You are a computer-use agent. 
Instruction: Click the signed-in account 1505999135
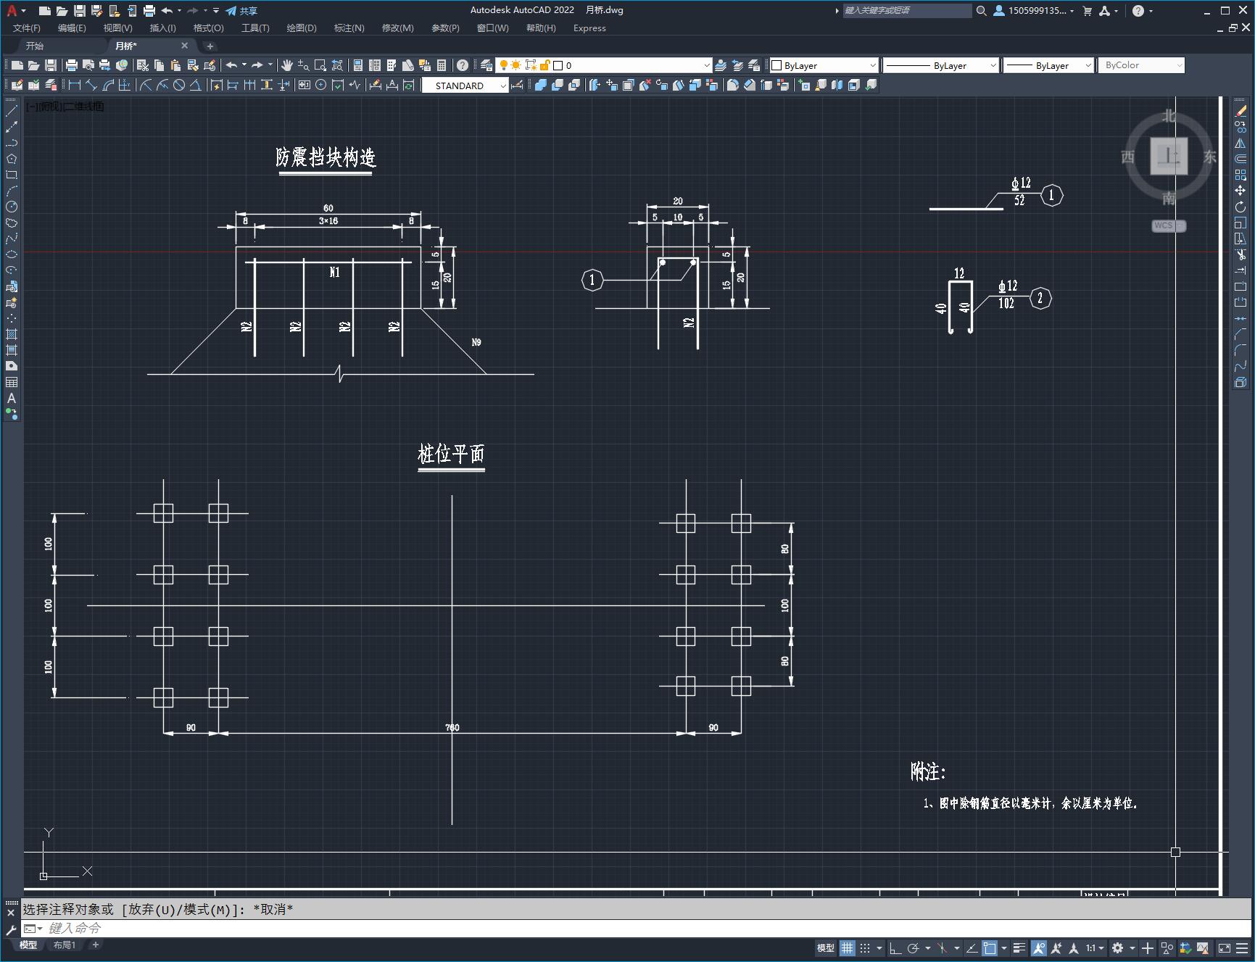point(1035,11)
